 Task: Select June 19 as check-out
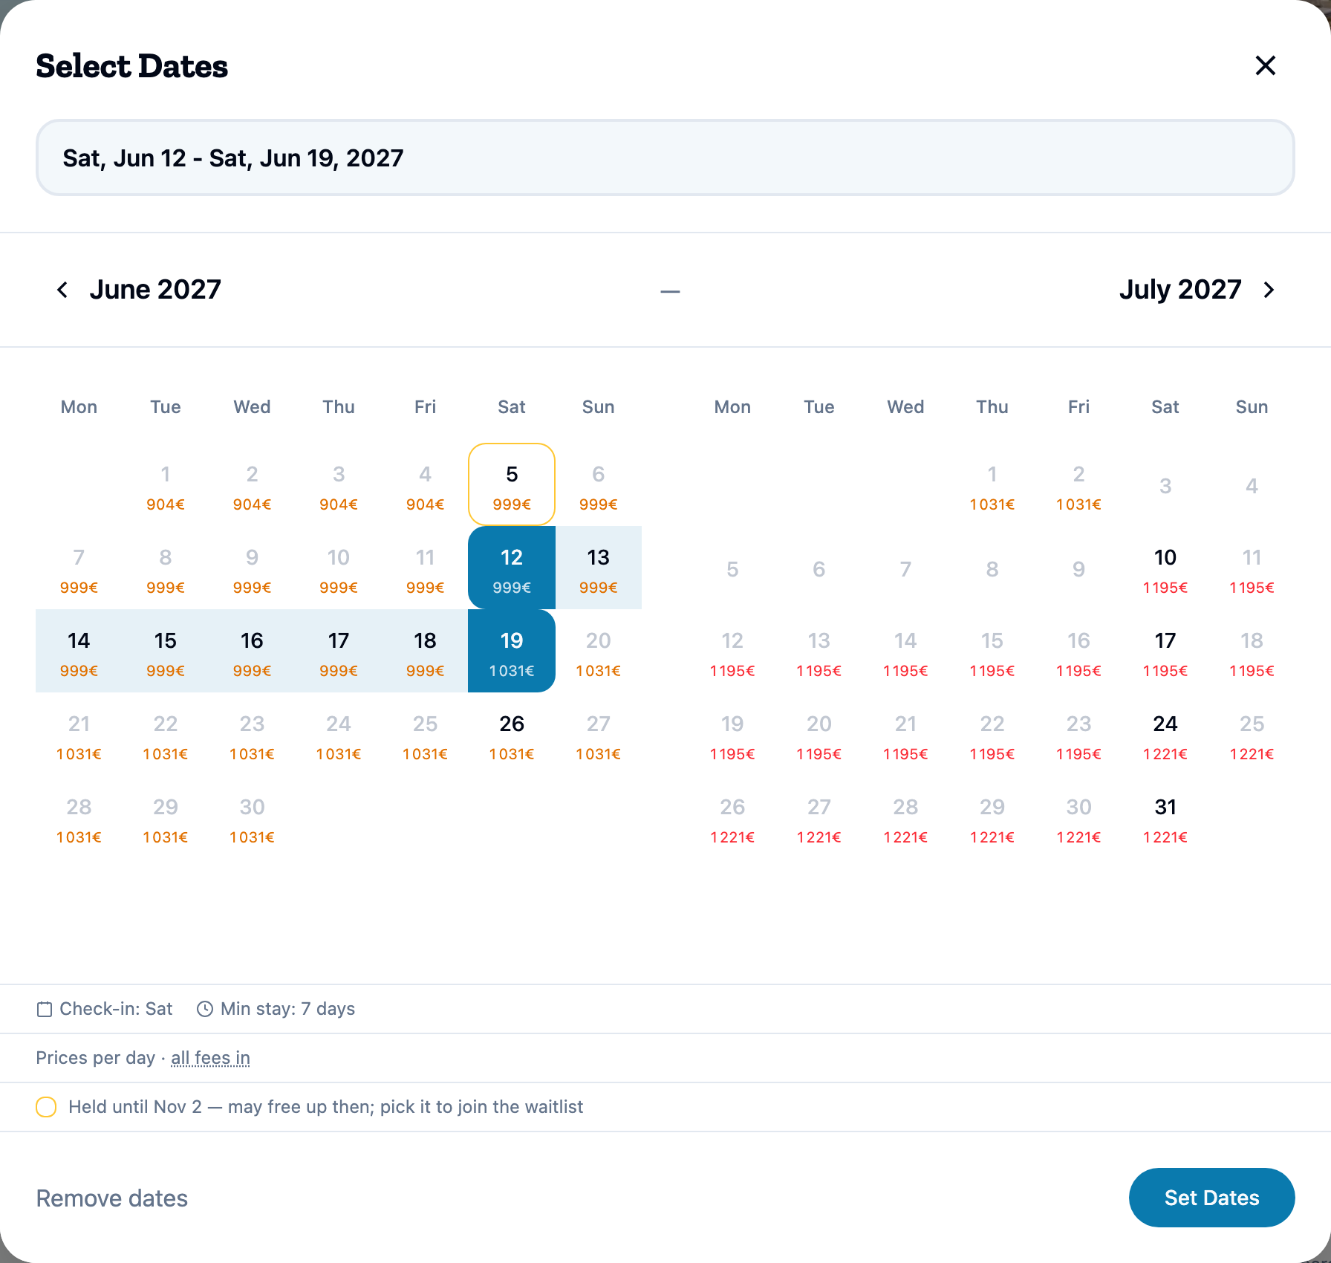point(512,651)
